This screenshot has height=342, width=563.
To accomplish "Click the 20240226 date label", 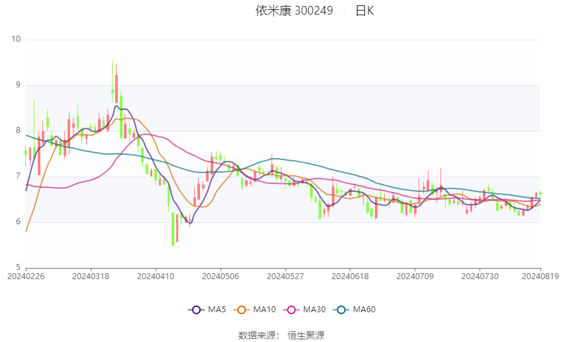I will [26, 275].
